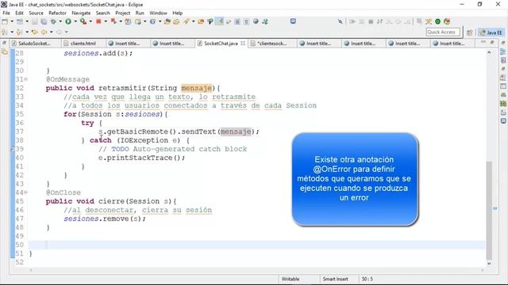508x285 pixels.
Task: Click the 50 : 5 cursor position status
Action: click(367, 279)
